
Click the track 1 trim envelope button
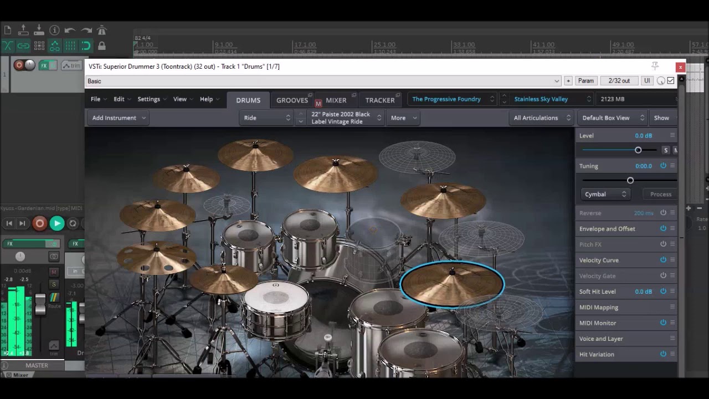[x=71, y=65]
